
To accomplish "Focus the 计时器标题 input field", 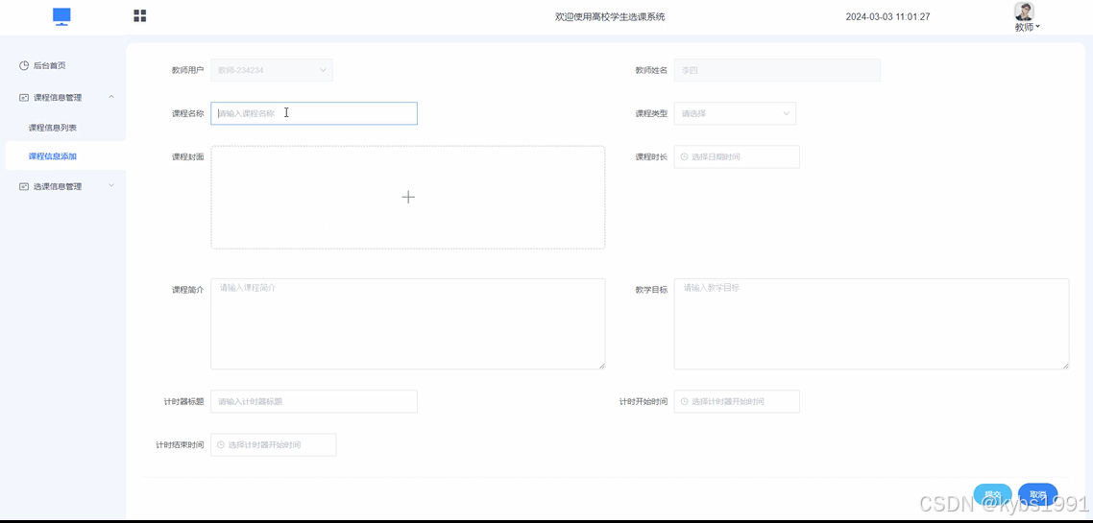I will [314, 401].
